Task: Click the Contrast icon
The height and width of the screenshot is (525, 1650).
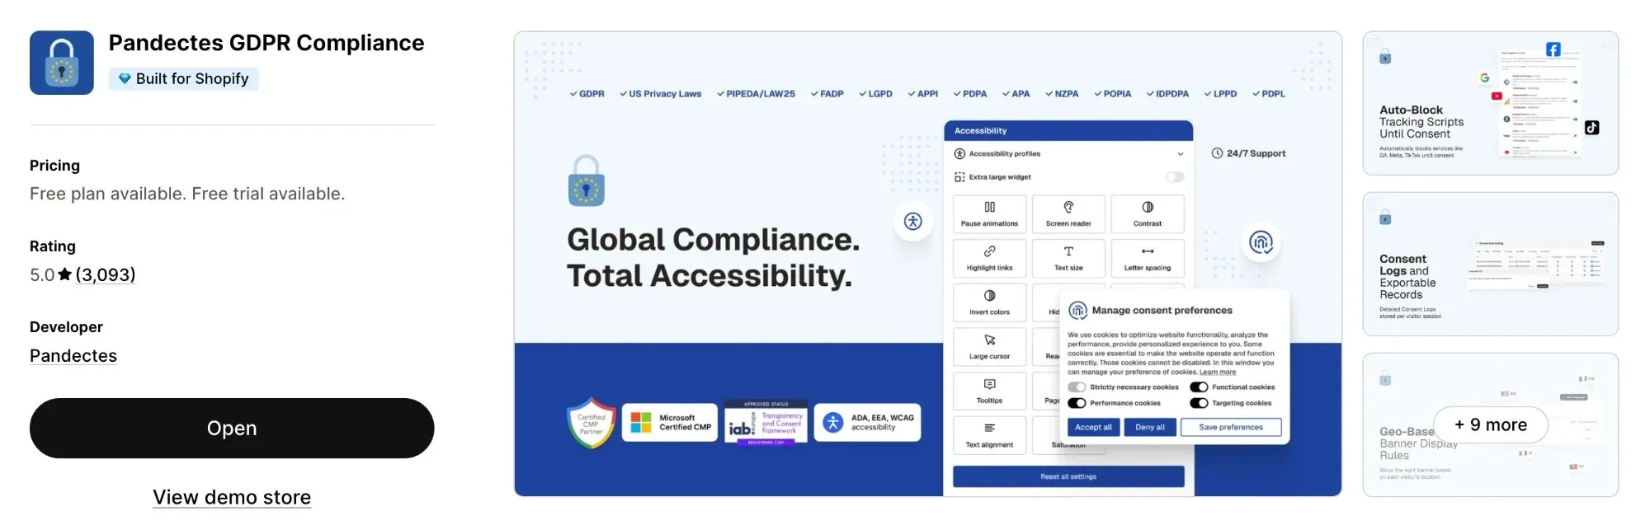Action: click(x=1148, y=207)
